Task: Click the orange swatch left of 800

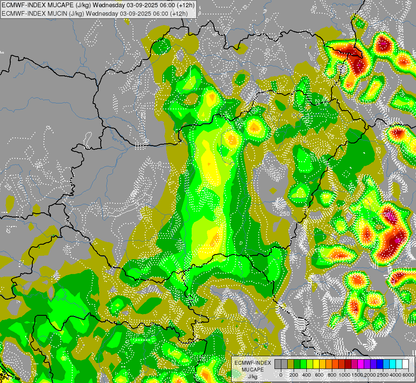Action: click(x=329, y=364)
